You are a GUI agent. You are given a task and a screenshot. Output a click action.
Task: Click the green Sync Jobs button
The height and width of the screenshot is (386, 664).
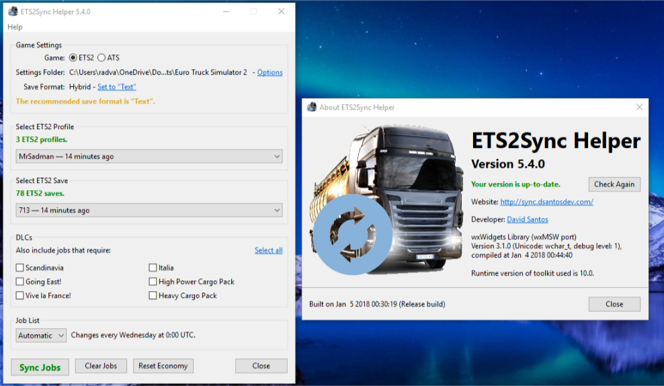[x=40, y=367]
